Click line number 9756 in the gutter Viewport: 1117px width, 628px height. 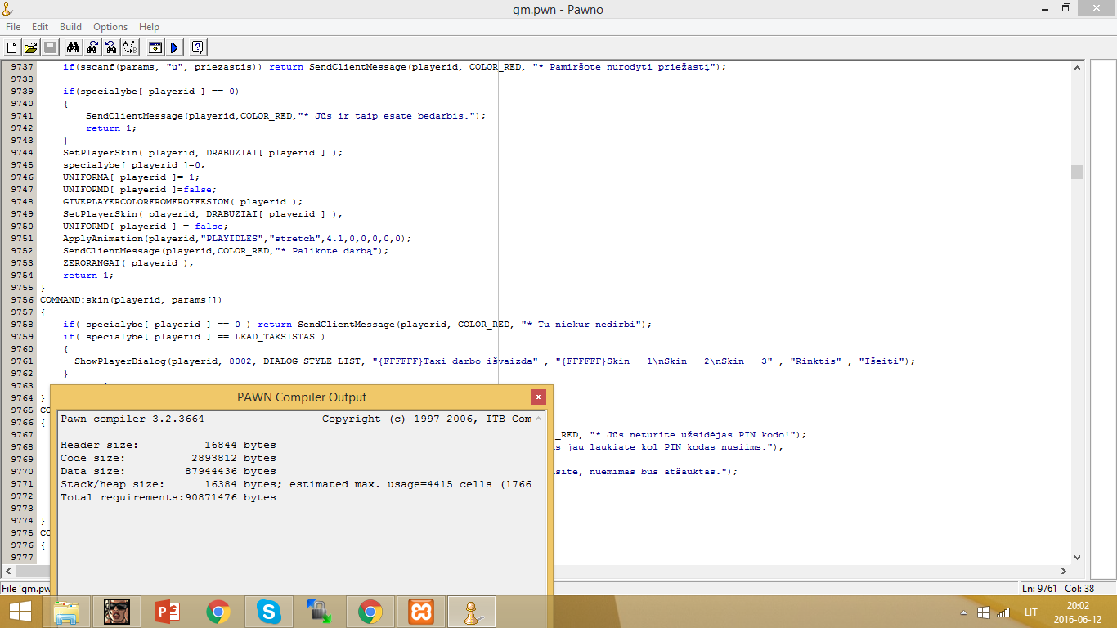click(22, 300)
